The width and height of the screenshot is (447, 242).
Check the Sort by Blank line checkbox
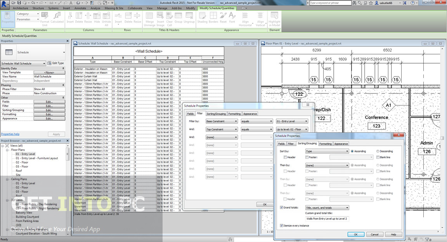pos(378,157)
